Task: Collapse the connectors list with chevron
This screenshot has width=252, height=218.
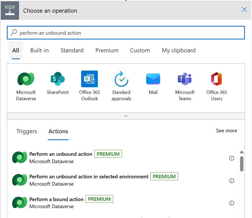Action: pos(126,116)
